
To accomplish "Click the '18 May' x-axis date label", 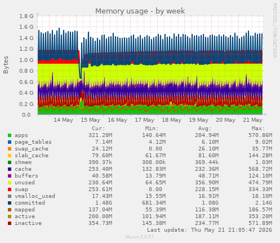I will (171, 120).
